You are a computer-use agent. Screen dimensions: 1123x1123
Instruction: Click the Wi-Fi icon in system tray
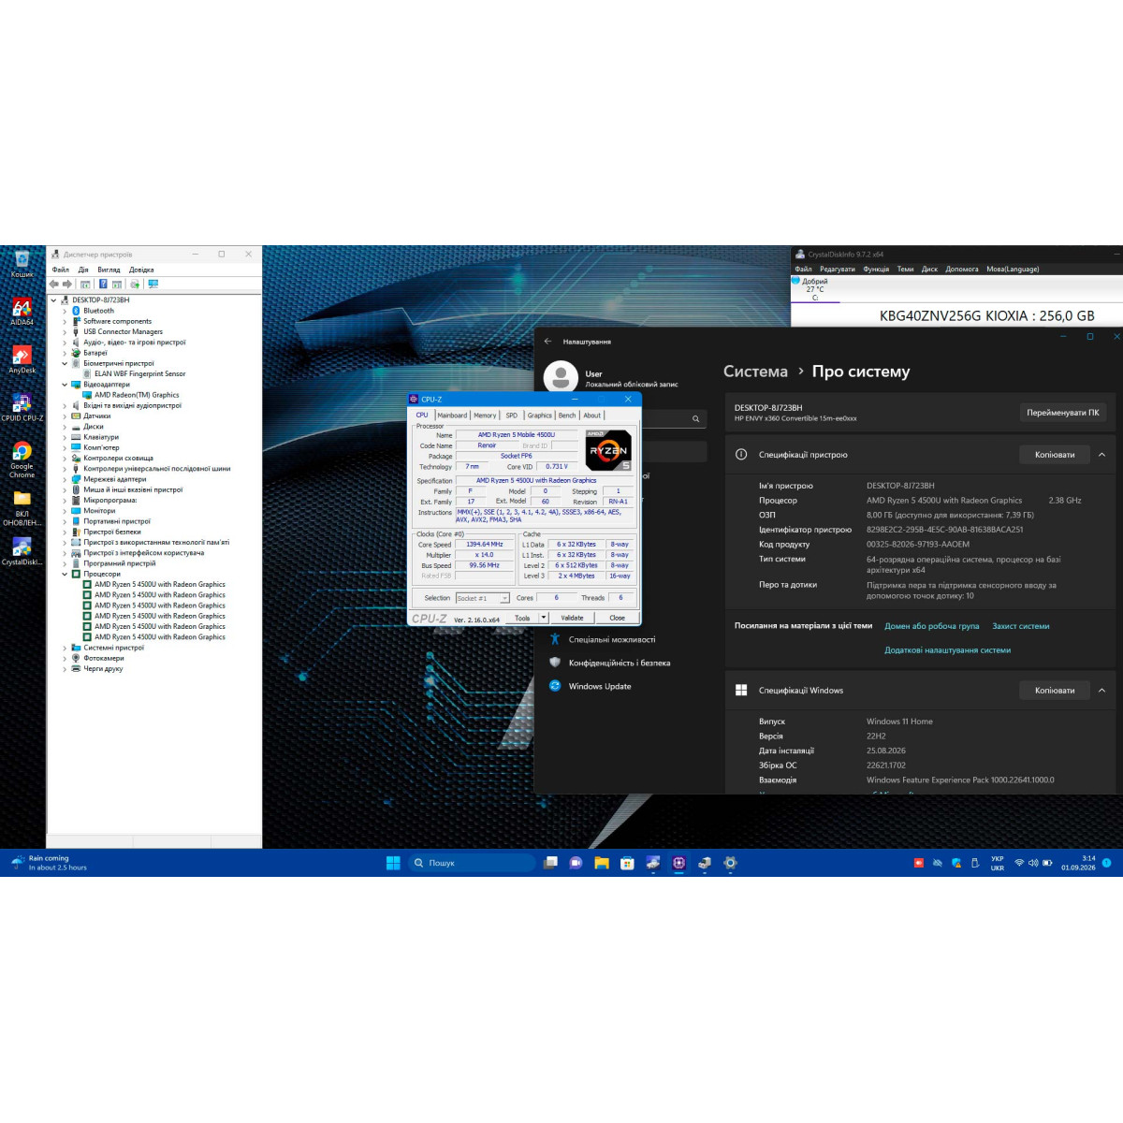tap(1019, 863)
